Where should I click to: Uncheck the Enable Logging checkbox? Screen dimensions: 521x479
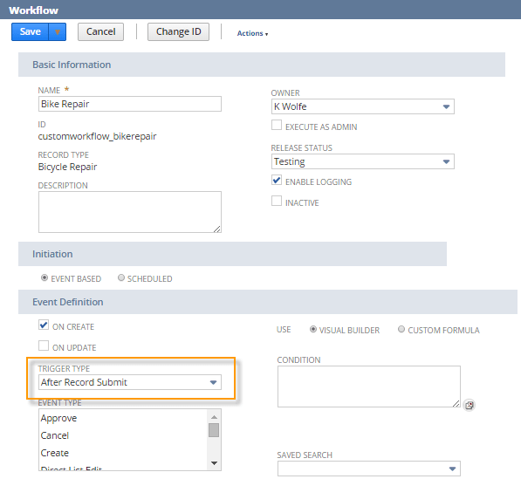[277, 180]
